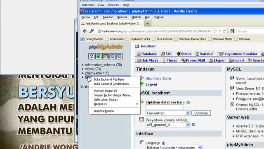Select Markahi Tautan Ini in context menu
Viewport: 264px width, 149px height.
point(114,91)
